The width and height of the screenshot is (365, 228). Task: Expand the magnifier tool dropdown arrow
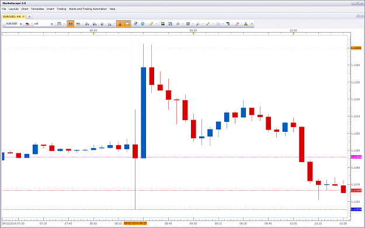pos(183,24)
